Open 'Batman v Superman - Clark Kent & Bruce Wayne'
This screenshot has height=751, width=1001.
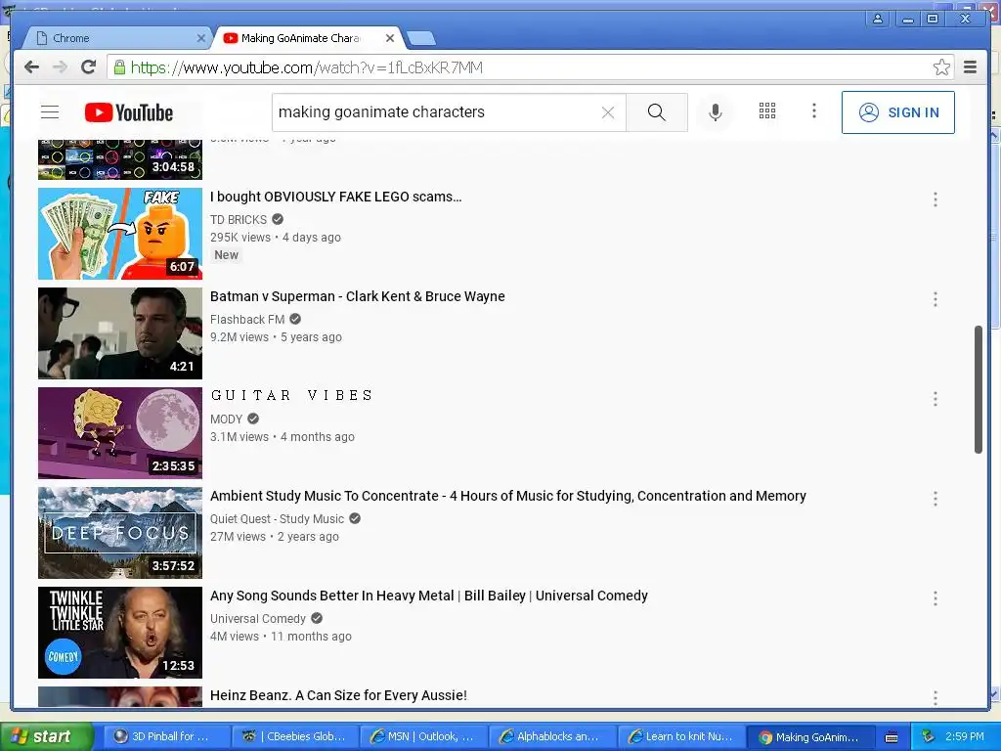pyautogui.click(x=358, y=296)
